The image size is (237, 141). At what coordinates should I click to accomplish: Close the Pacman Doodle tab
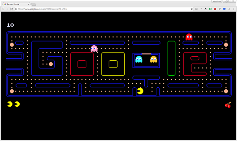(x=28, y=4)
